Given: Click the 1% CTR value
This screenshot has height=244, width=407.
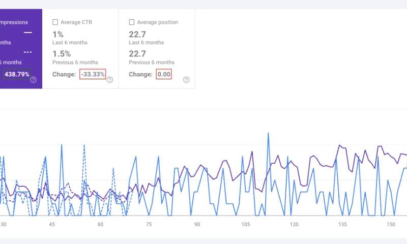Looking at the screenshot, I should click(58, 34).
